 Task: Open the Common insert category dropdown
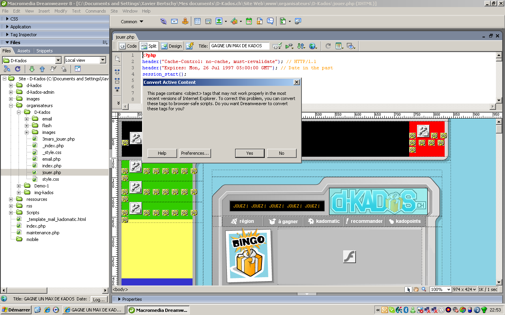tap(132, 22)
